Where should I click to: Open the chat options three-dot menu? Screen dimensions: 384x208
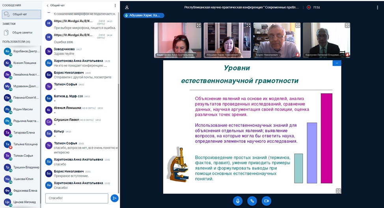click(115, 6)
